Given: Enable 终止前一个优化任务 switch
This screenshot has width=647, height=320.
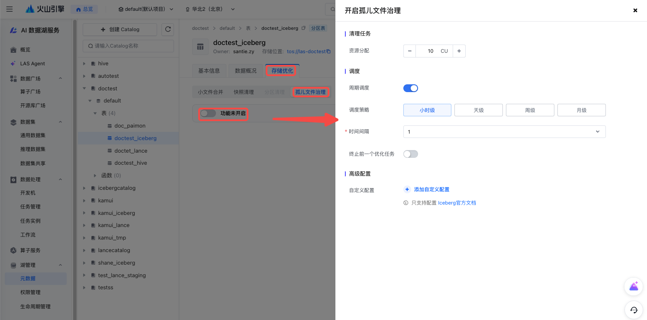Looking at the screenshot, I should 411,154.
